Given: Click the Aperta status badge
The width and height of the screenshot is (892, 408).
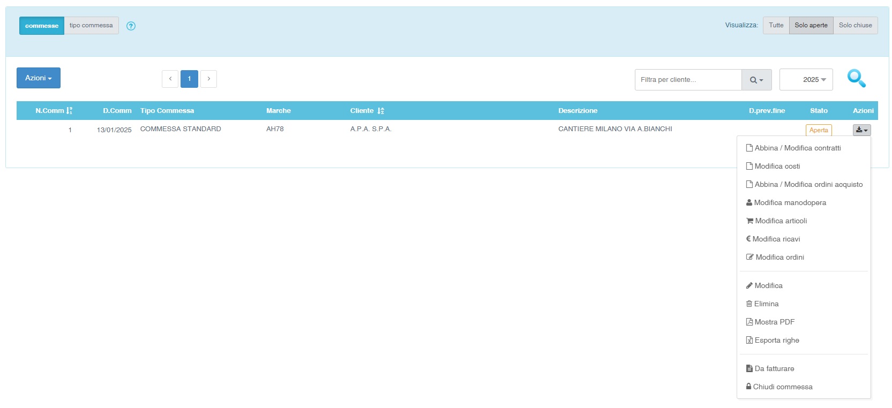Looking at the screenshot, I should point(819,130).
